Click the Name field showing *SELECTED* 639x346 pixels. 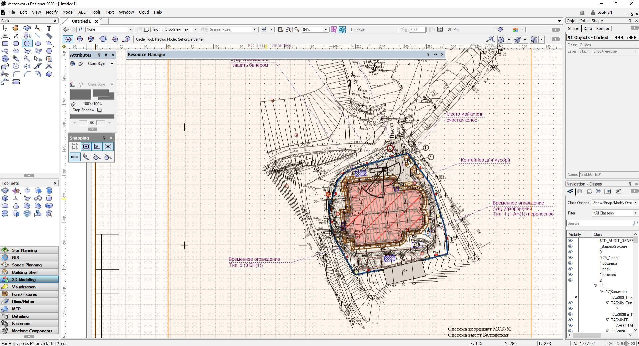pyautogui.click(x=609, y=174)
